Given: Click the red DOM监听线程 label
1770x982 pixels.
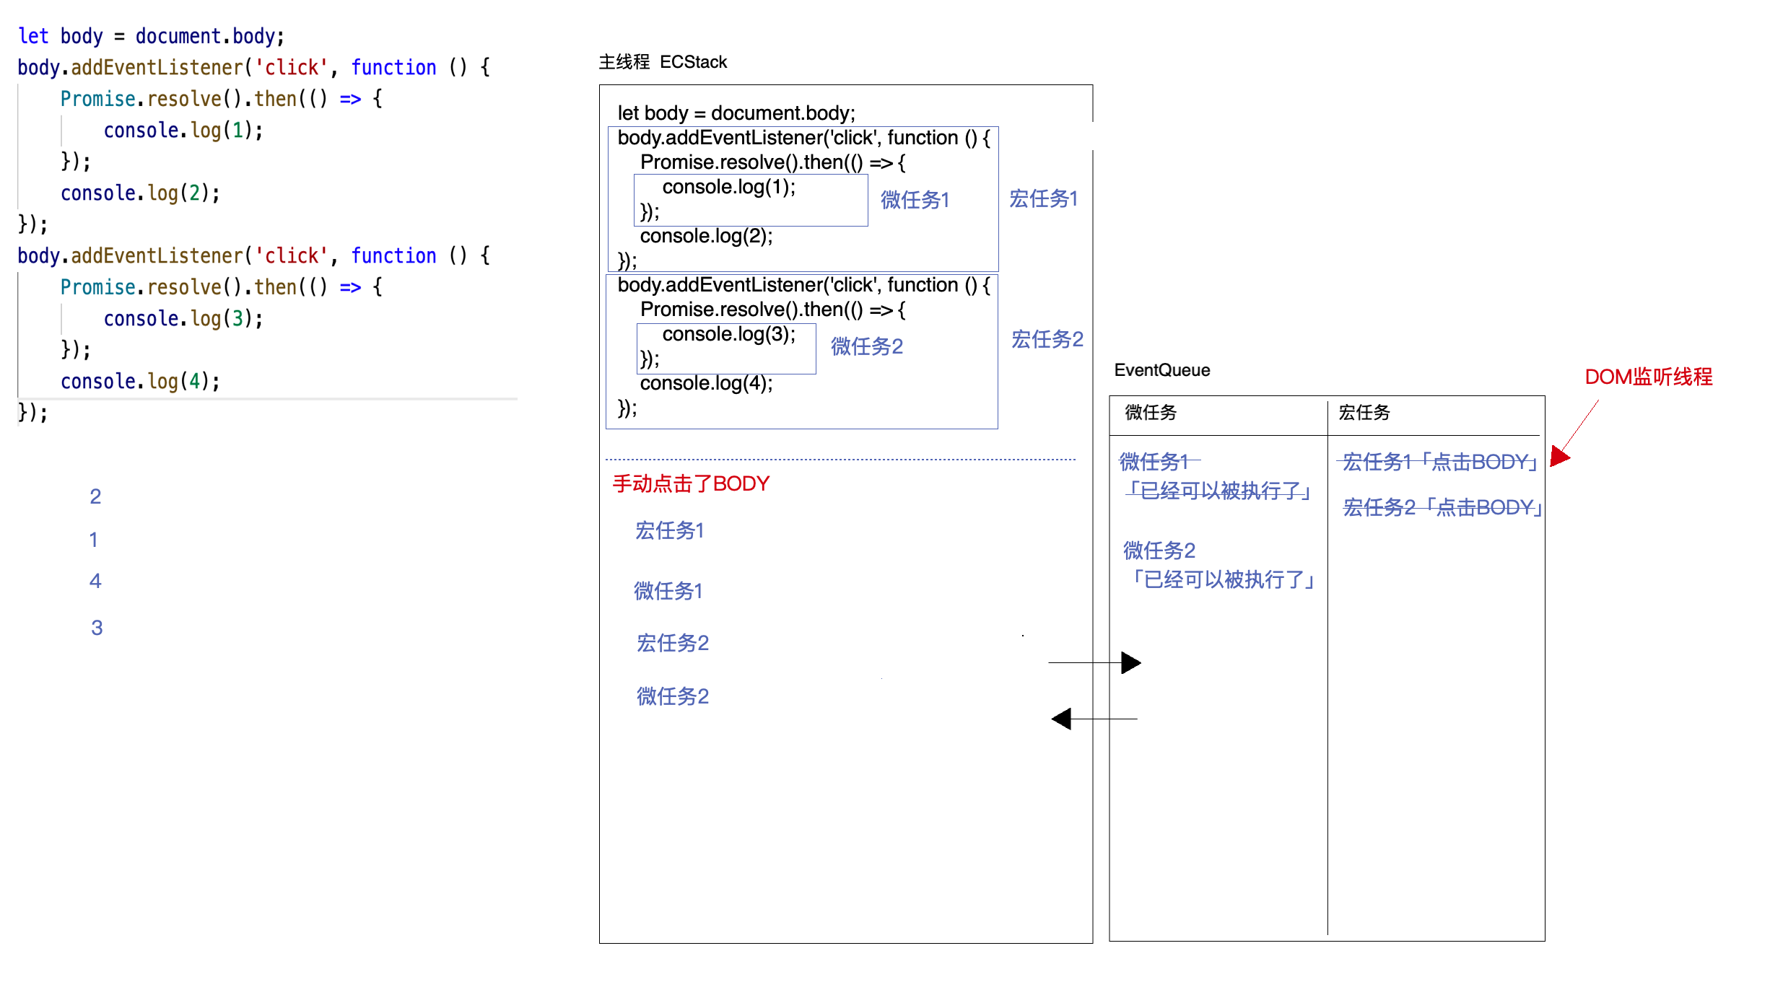Looking at the screenshot, I should coord(1649,376).
